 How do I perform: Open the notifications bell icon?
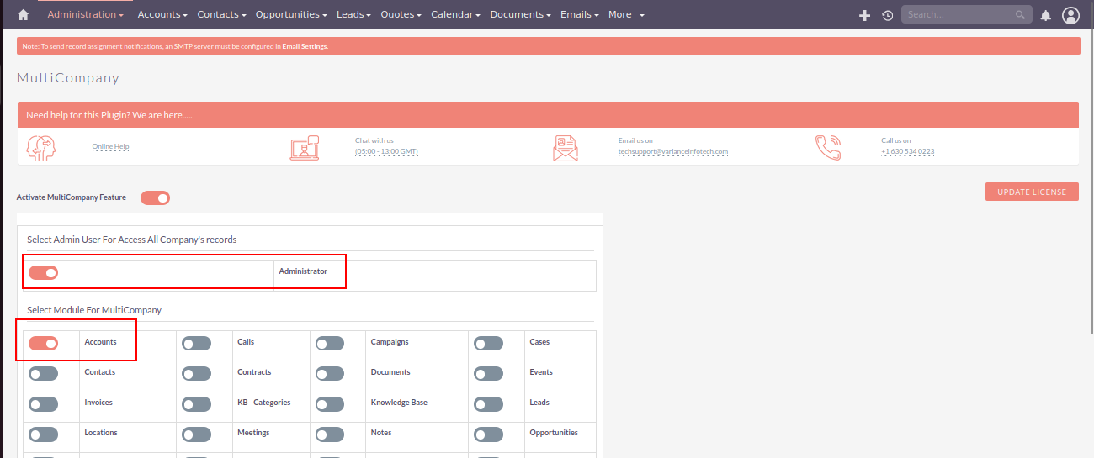pos(1046,15)
